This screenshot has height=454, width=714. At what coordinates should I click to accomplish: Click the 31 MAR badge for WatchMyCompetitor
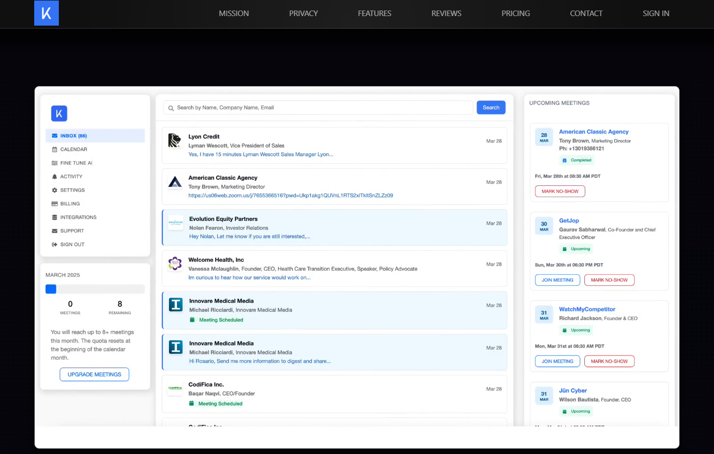tap(544, 315)
